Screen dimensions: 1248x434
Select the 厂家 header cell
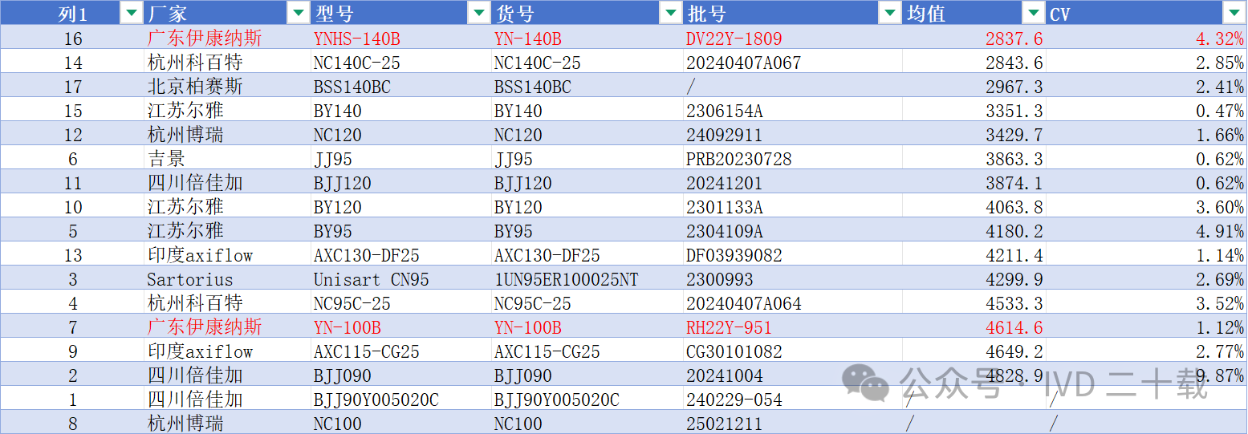point(227,13)
